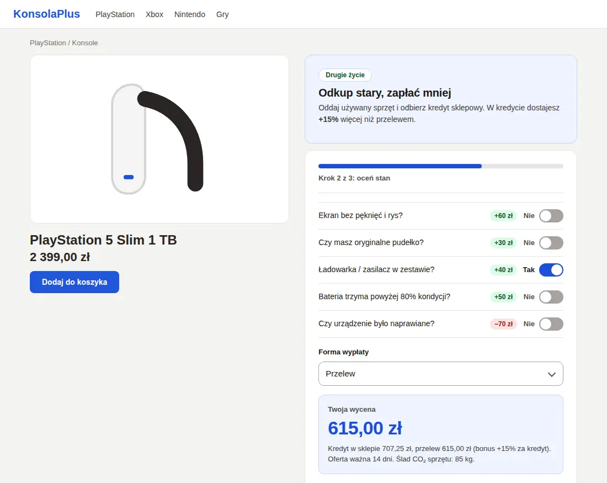Click the 'Drugie życie' badge

pyautogui.click(x=345, y=75)
